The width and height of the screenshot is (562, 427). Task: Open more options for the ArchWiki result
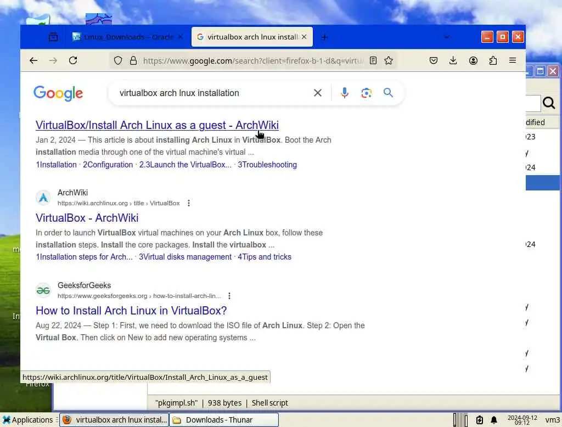point(189,203)
